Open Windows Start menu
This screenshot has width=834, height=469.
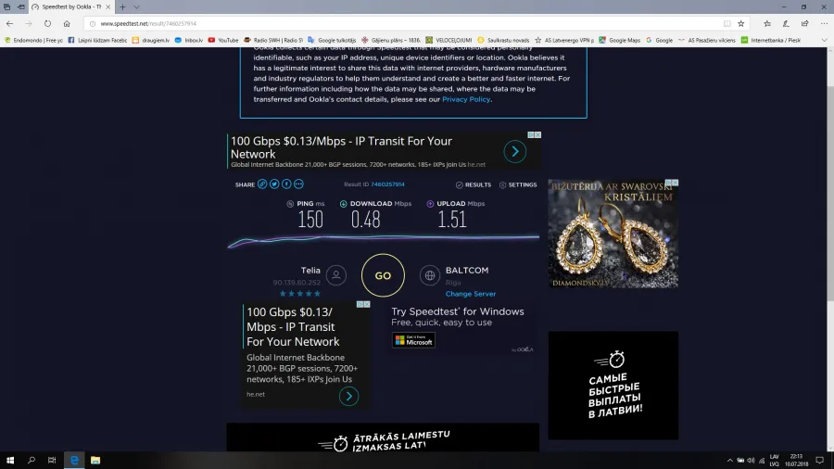(x=10, y=461)
